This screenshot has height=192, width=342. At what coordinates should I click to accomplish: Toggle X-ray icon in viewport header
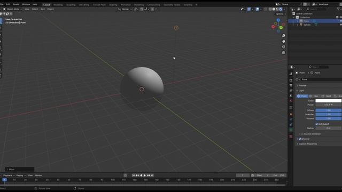click(266, 9)
